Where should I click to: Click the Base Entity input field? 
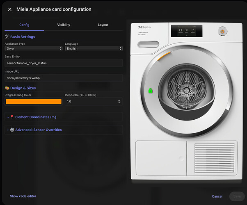[x=64, y=63]
